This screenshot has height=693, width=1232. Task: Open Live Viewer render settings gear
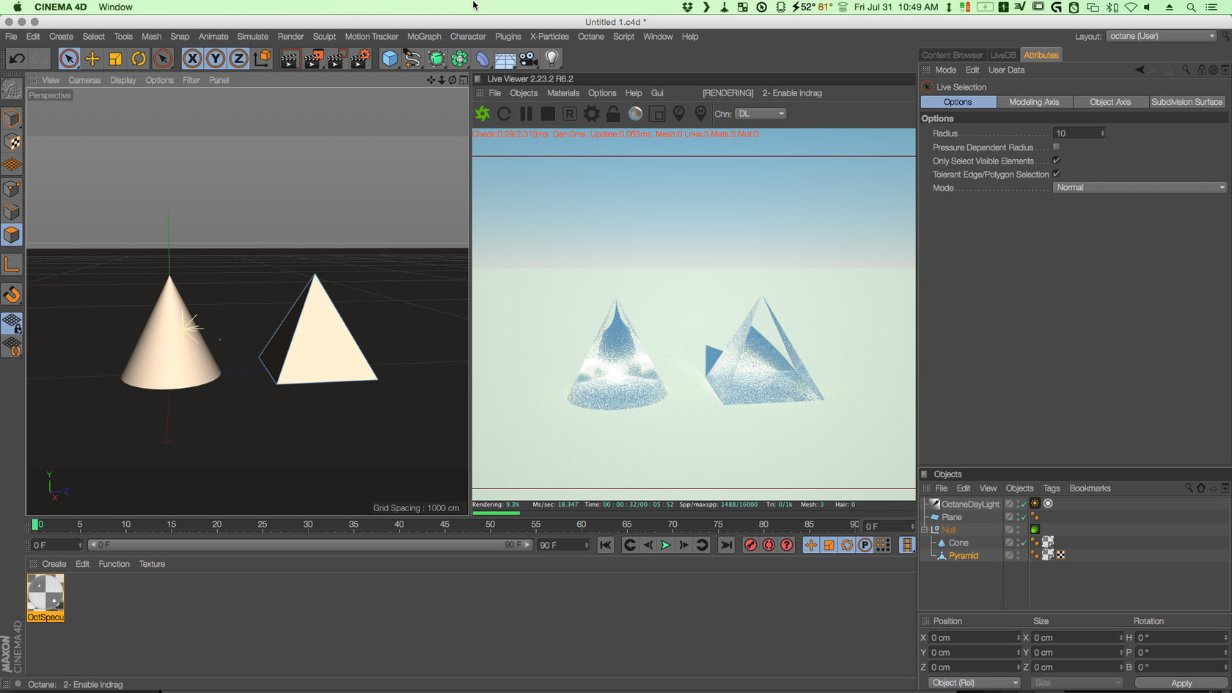pos(591,114)
